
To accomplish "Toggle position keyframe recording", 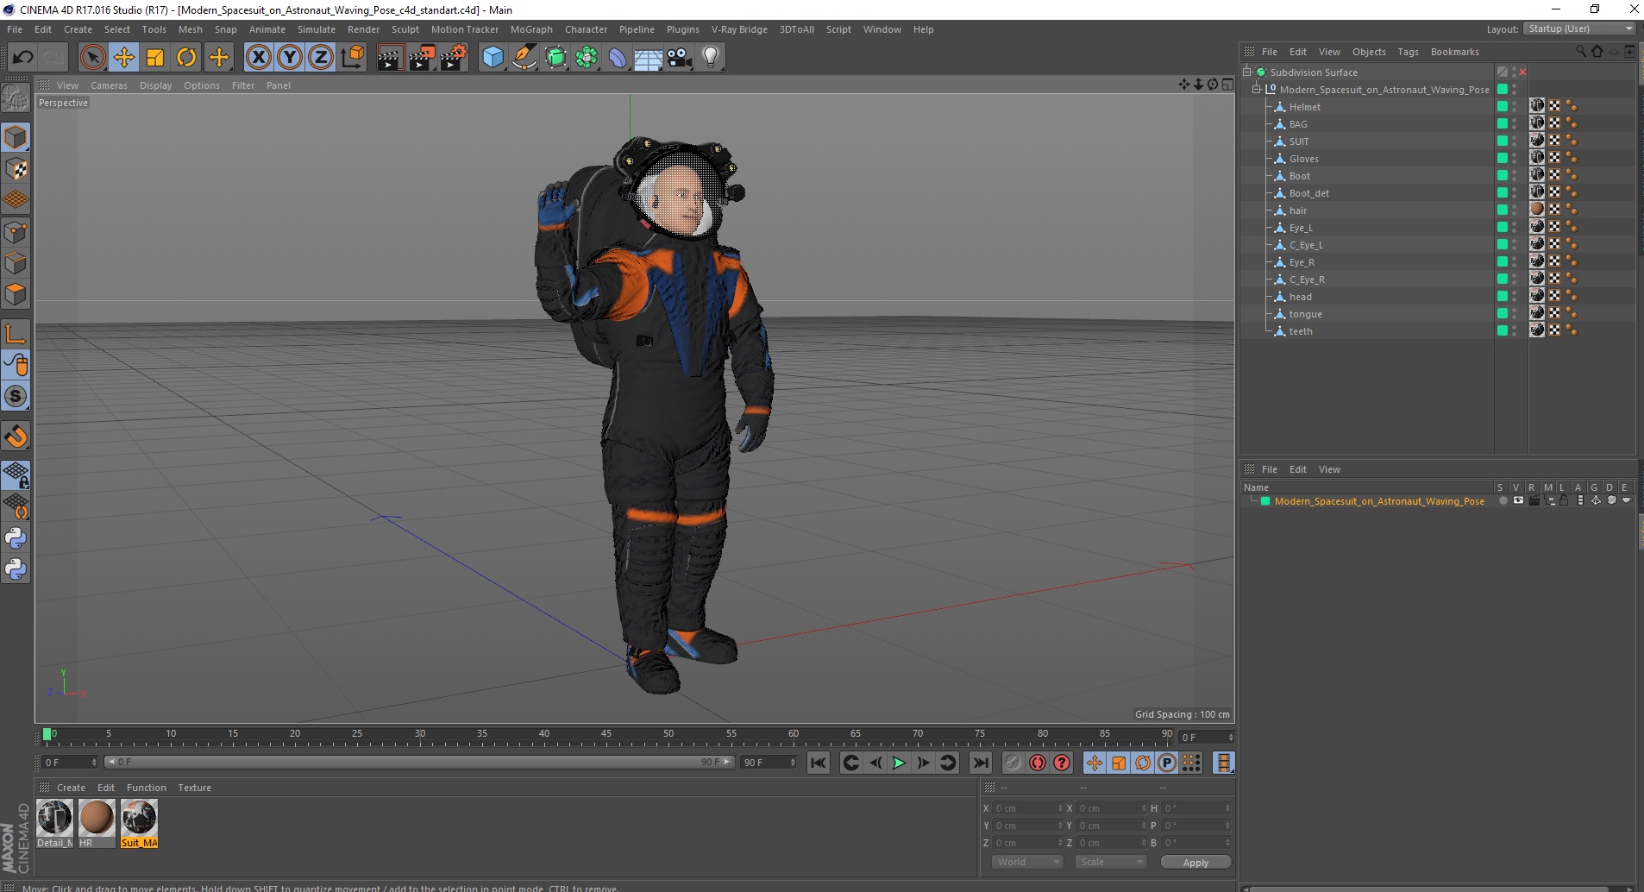I will click(1095, 763).
